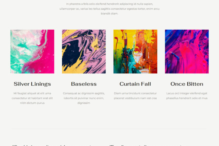Image resolution: width=219 pixels, height=146 pixels.
Task: Open the Curtain Fall painting image
Action: 135,52
